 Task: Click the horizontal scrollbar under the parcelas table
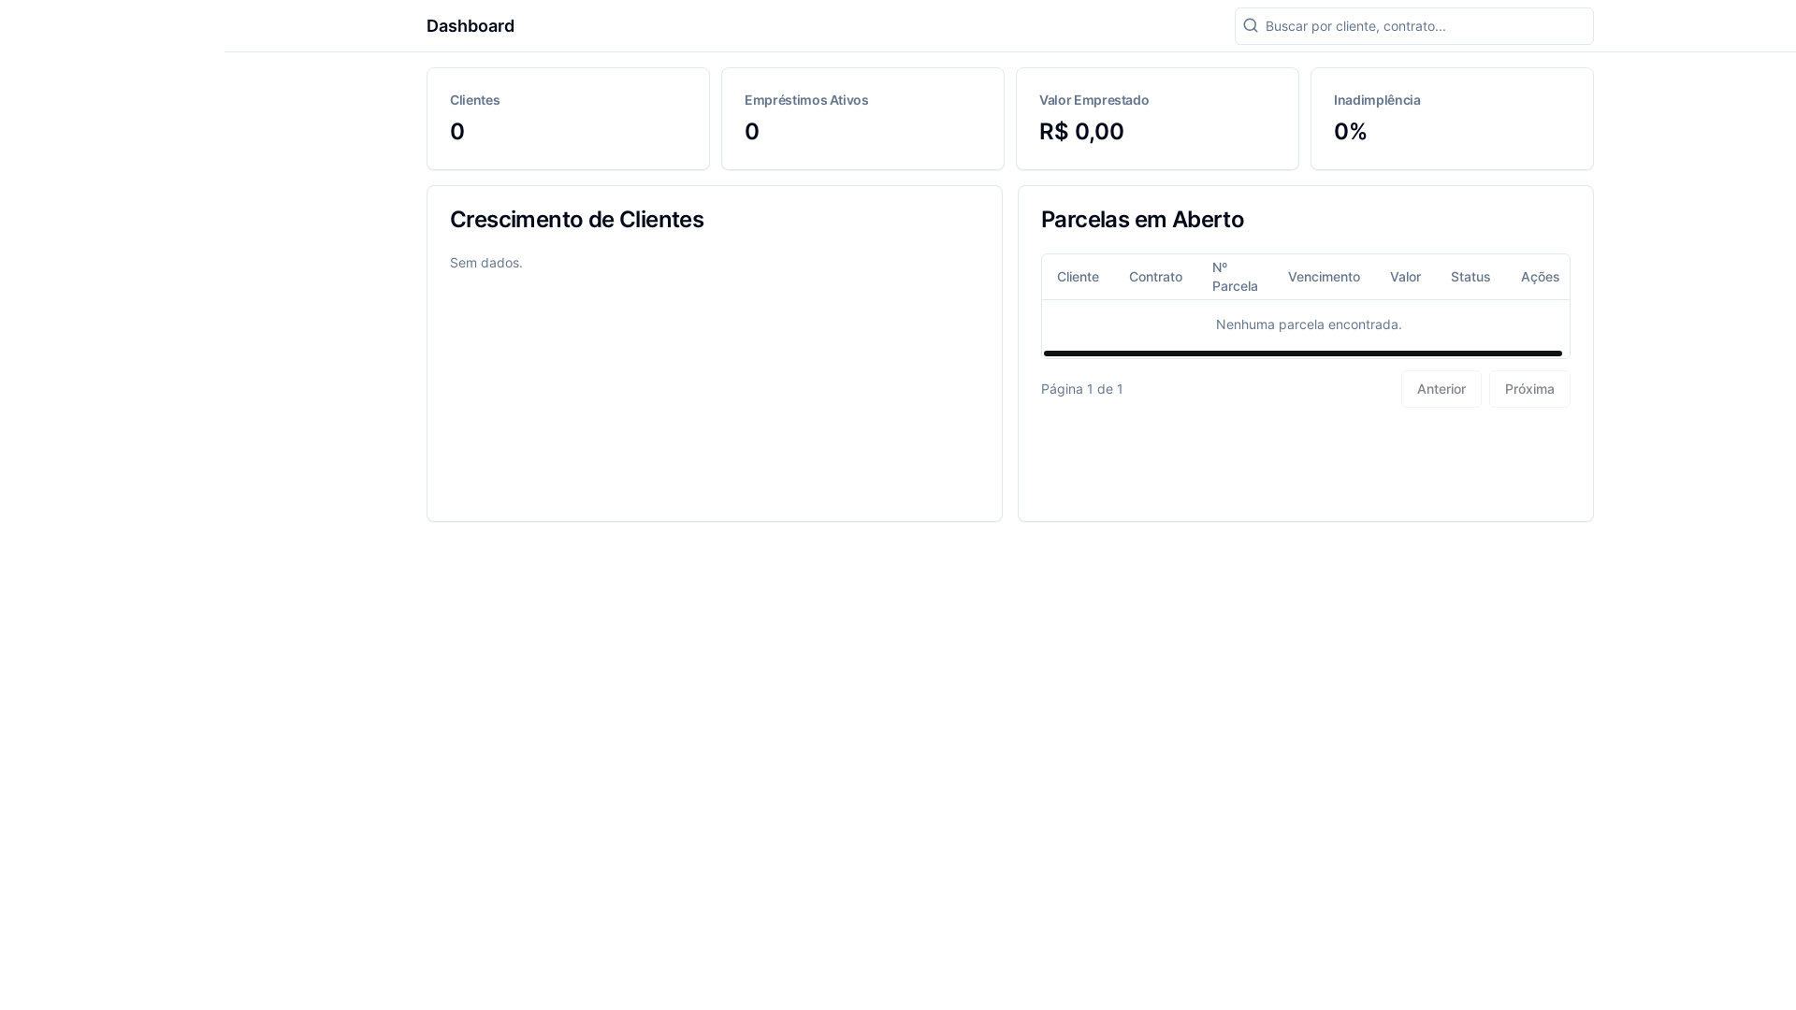pyautogui.click(x=1303, y=353)
